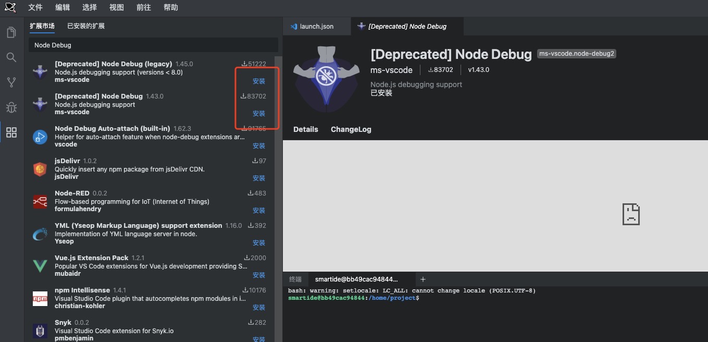Open the Source Control view
Image resolution: width=708 pixels, height=342 pixels.
point(11,82)
